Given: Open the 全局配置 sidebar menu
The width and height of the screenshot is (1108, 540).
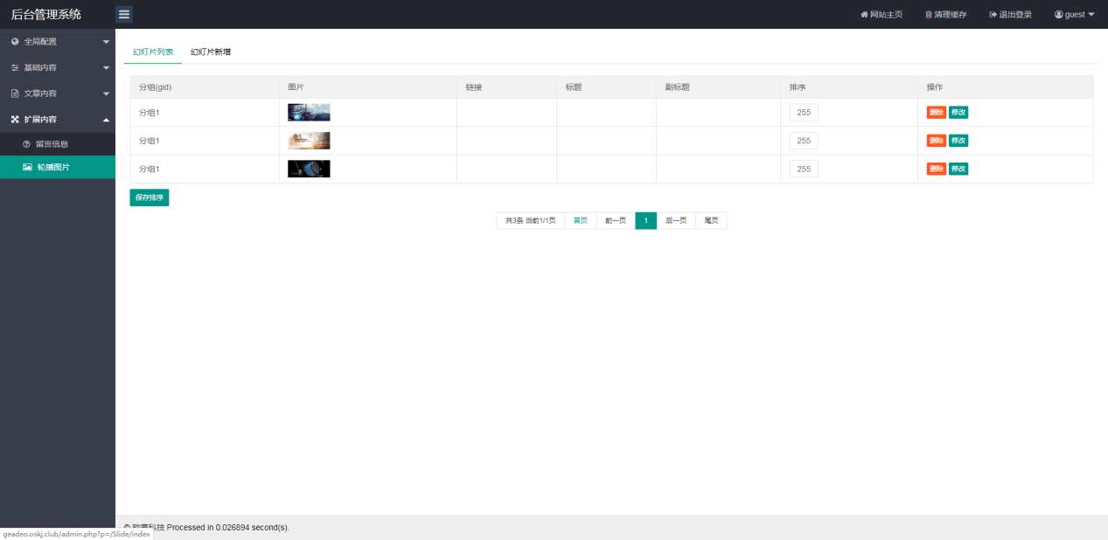Looking at the screenshot, I should pos(58,41).
